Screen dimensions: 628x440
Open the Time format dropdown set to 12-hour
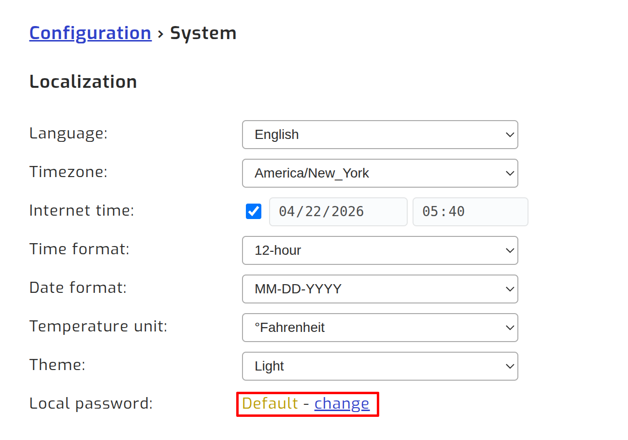click(x=380, y=250)
